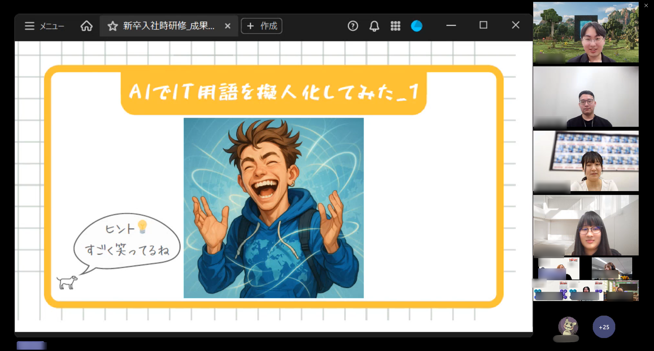This screenshot has height=351, width=654.
Task: Click the laughing boy illustration
Action: click(274, 208)
